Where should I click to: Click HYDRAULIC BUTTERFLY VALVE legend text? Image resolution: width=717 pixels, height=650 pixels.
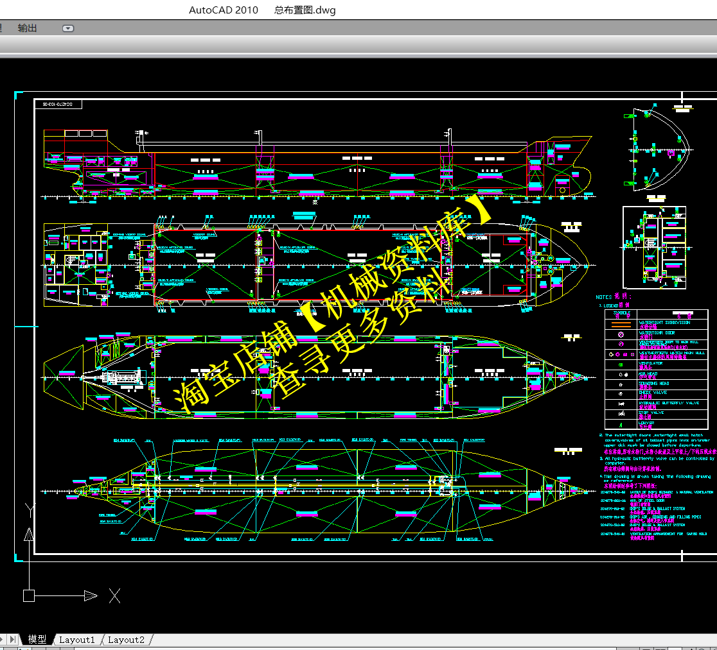pos(669,403)
